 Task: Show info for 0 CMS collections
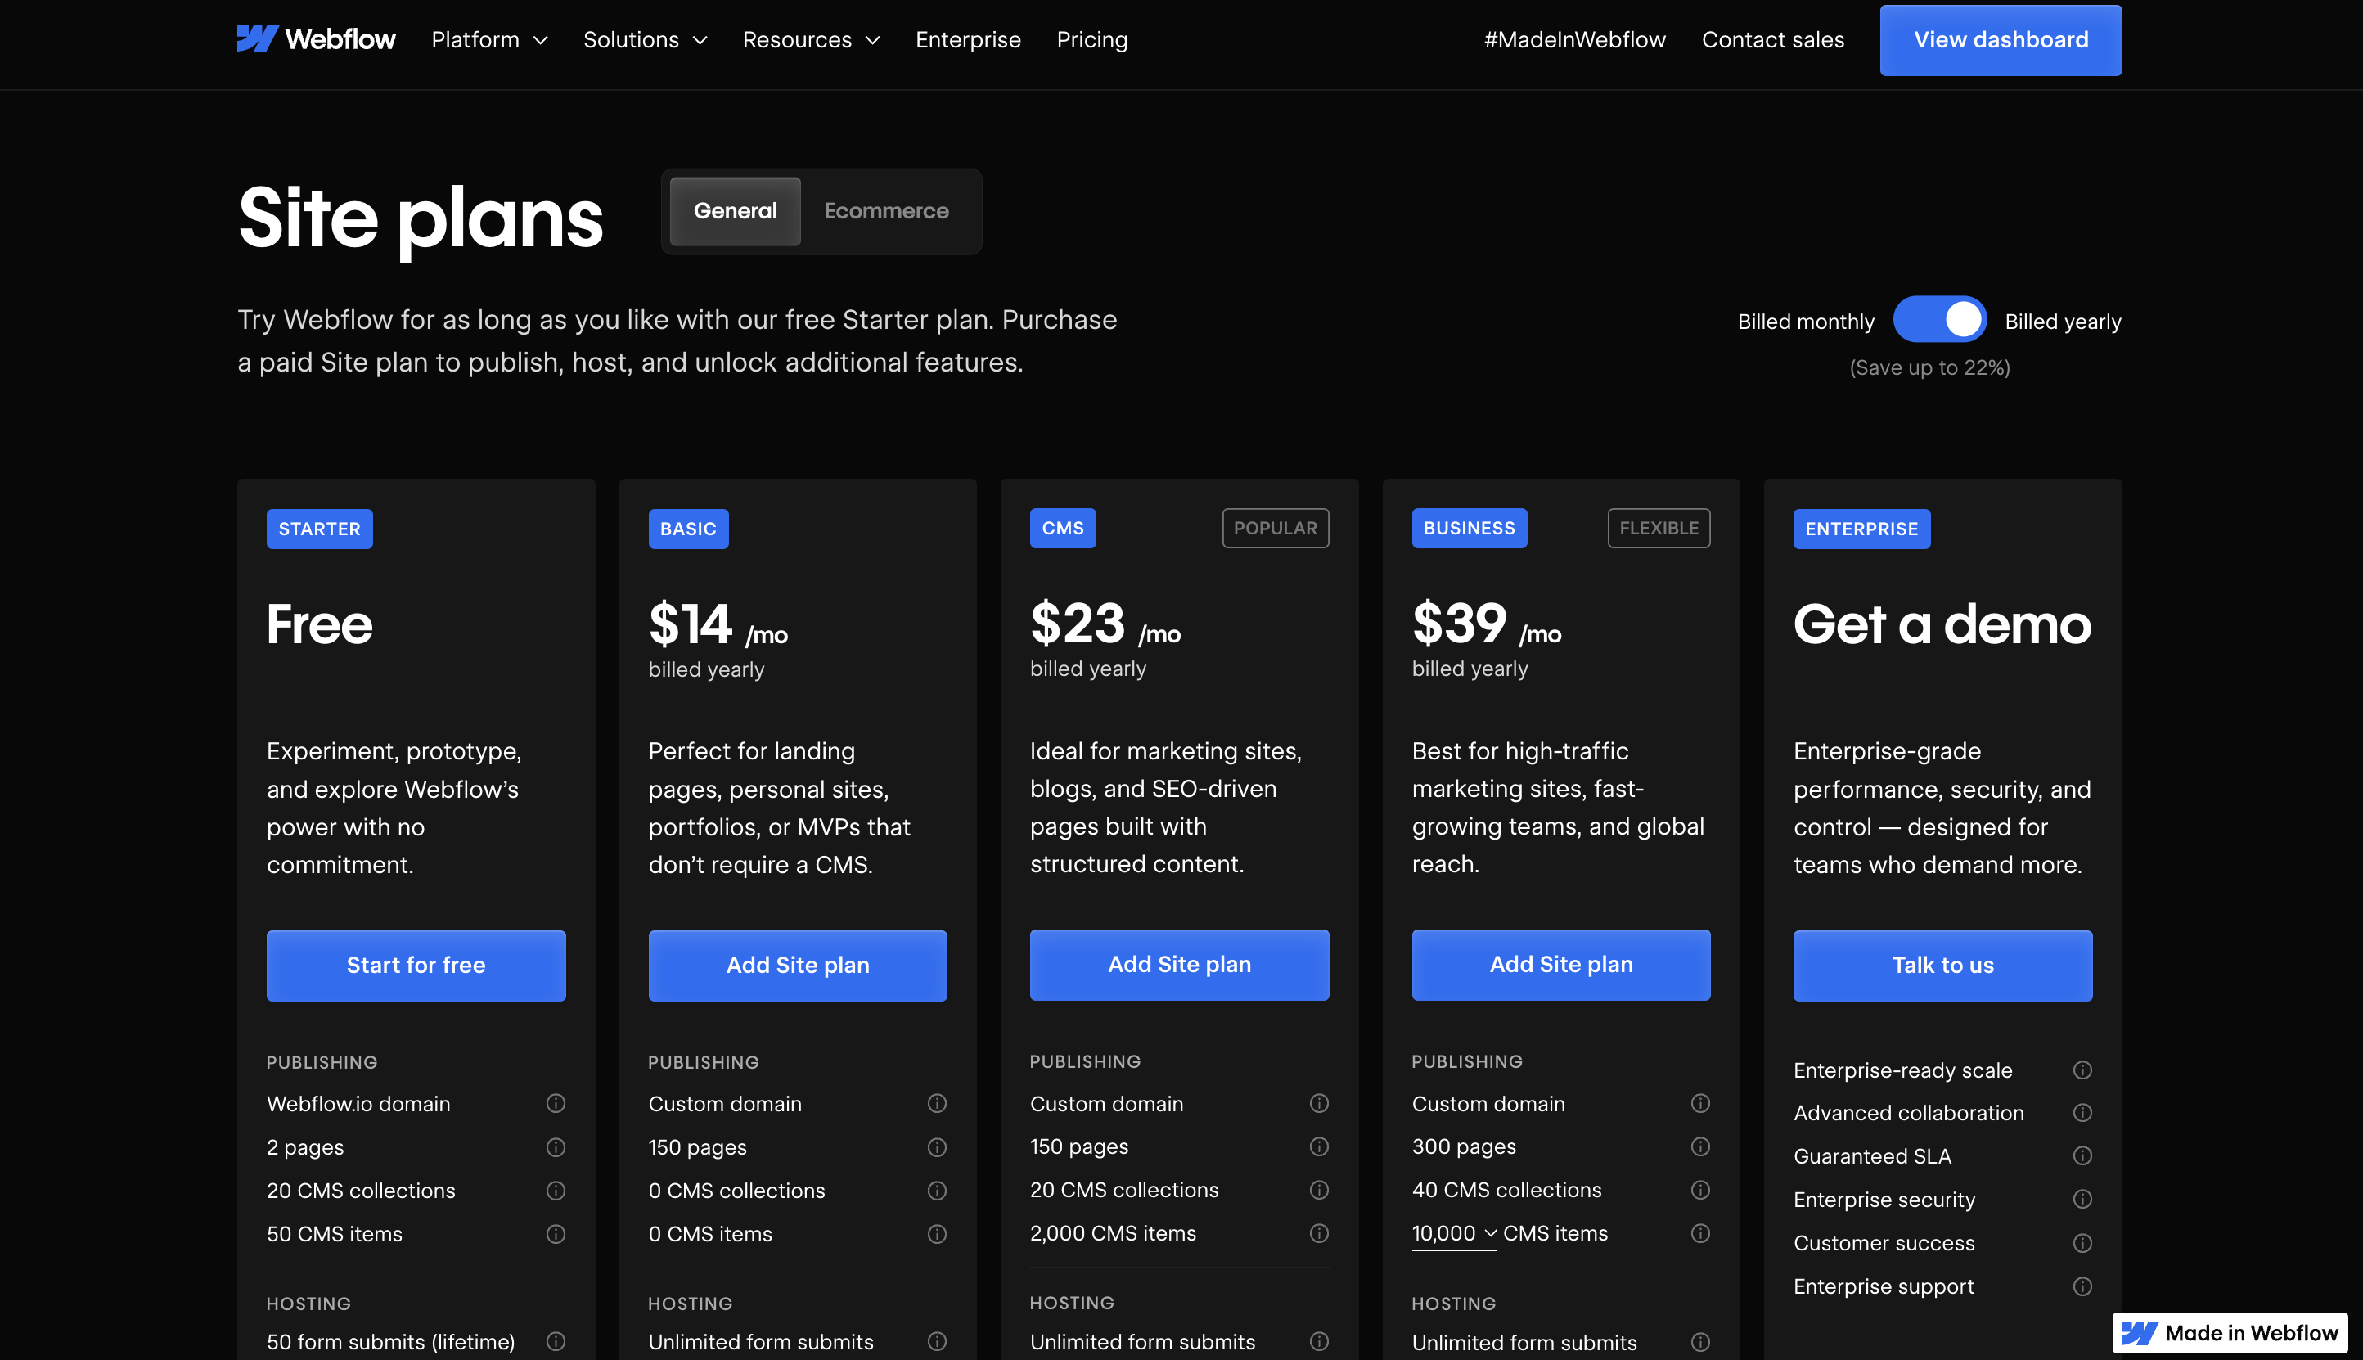tap(937, 1190)
